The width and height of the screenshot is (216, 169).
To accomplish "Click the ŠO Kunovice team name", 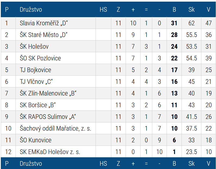I will (36, 140).
